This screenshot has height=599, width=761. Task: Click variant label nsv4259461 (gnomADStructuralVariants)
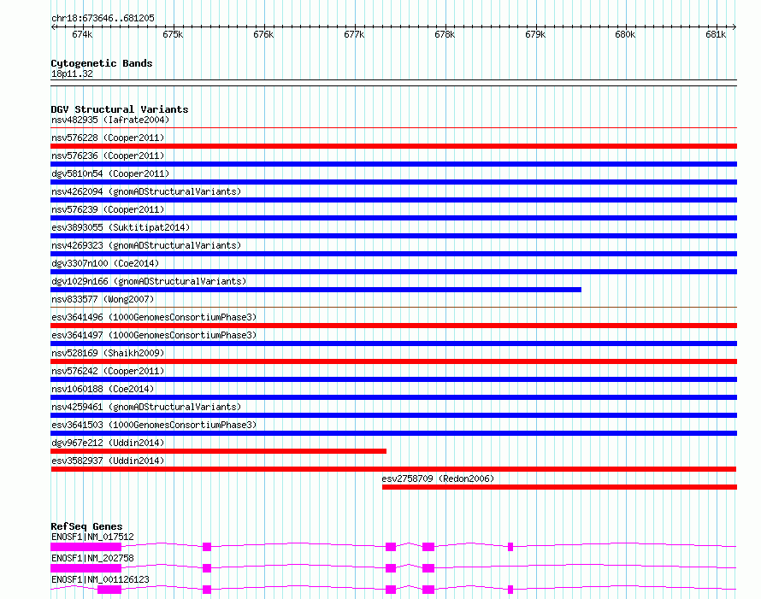146,407
